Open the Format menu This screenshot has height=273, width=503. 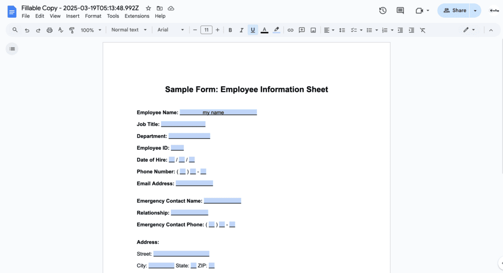click(93, 16)
